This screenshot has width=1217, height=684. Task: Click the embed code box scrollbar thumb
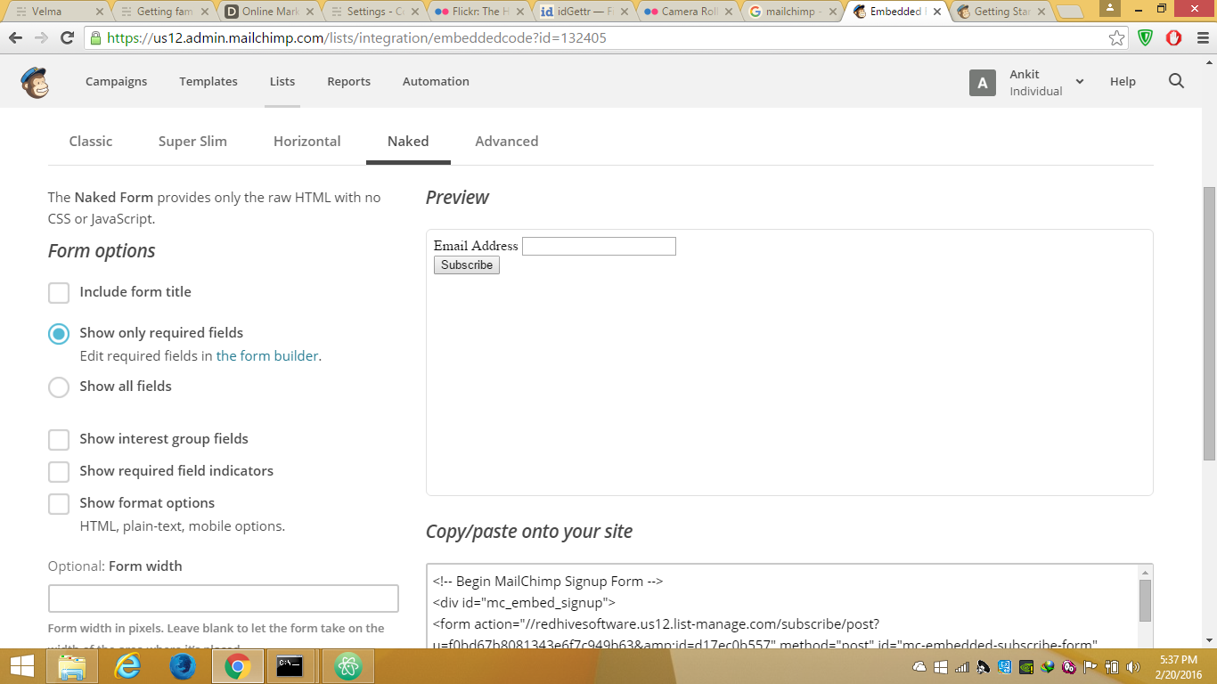(x=1145, y=600)
